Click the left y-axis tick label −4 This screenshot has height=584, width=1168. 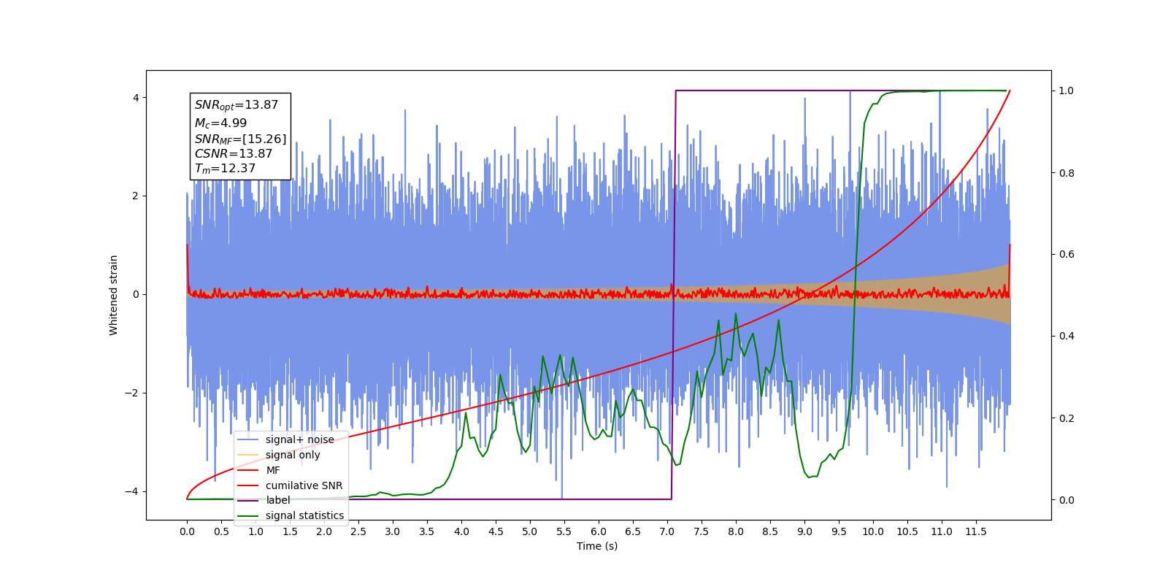click(131, 491)
